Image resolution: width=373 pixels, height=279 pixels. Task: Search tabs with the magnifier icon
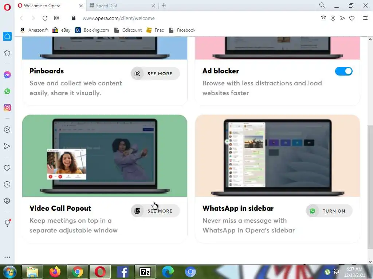(322, 5)
